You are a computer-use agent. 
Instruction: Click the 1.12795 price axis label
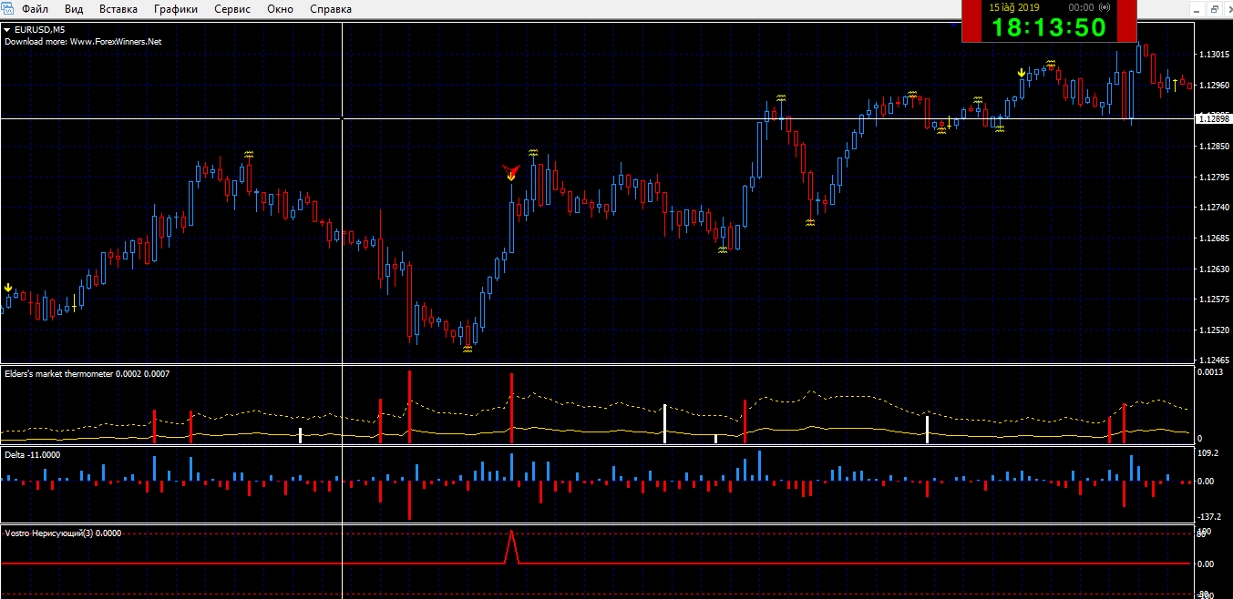[1213, 178]
